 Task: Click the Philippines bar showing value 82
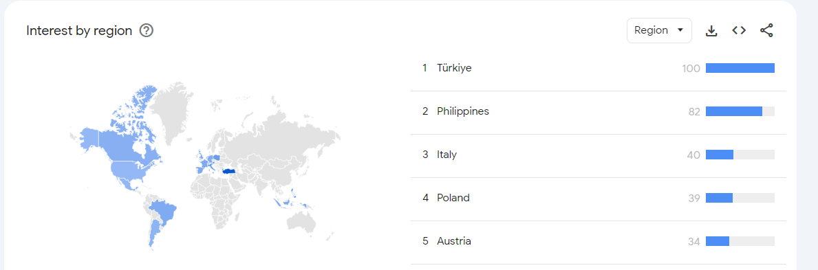pos(740,111)
